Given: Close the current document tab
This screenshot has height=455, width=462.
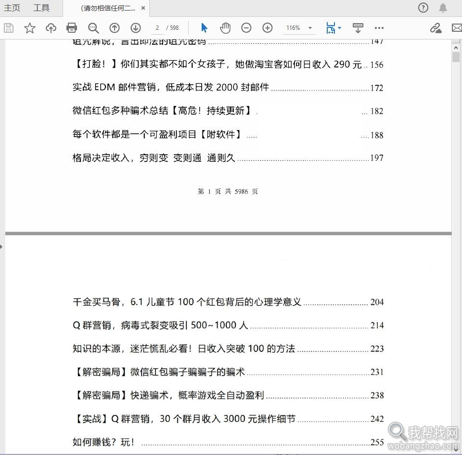Looking at the screenshot, I should (143, 8).
